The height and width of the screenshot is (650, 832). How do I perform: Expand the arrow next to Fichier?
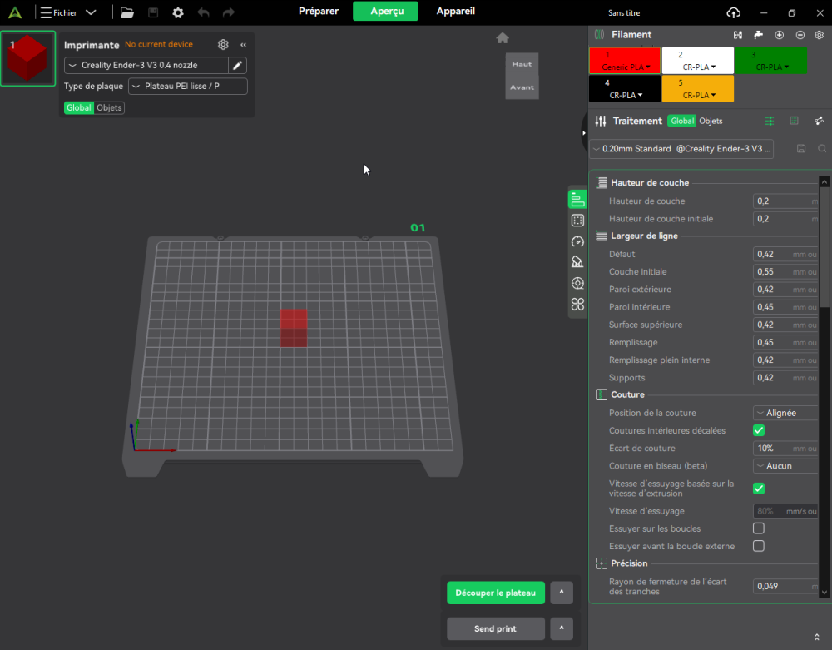point(91,12)
